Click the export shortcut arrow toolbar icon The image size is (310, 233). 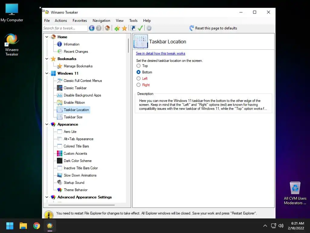[133, 28]
